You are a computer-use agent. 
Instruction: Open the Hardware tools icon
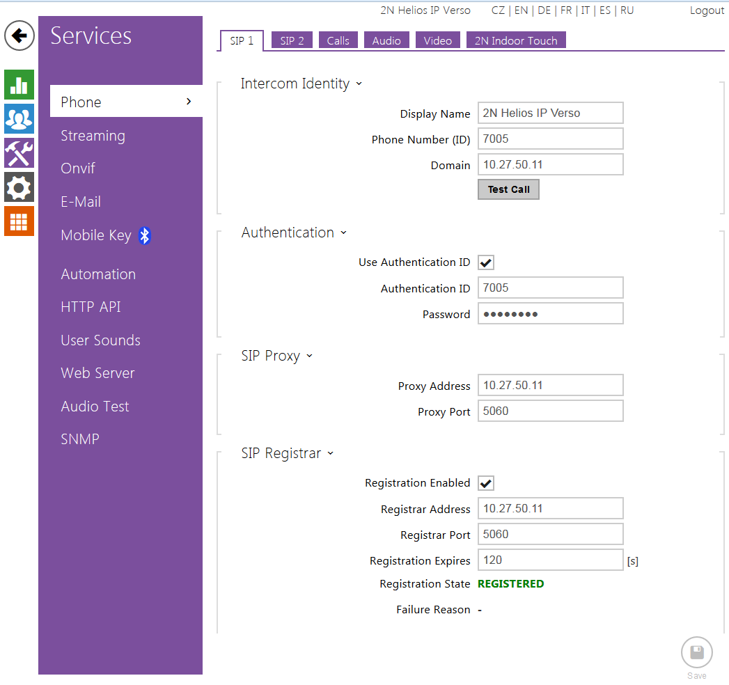click(19, 153)
